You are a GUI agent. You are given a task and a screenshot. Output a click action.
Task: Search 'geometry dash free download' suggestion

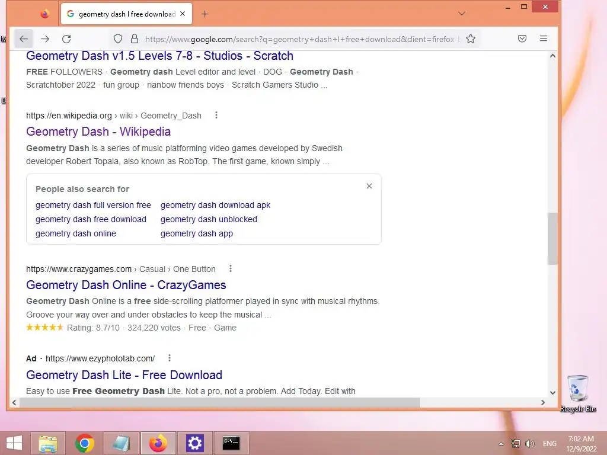(91, 219)
